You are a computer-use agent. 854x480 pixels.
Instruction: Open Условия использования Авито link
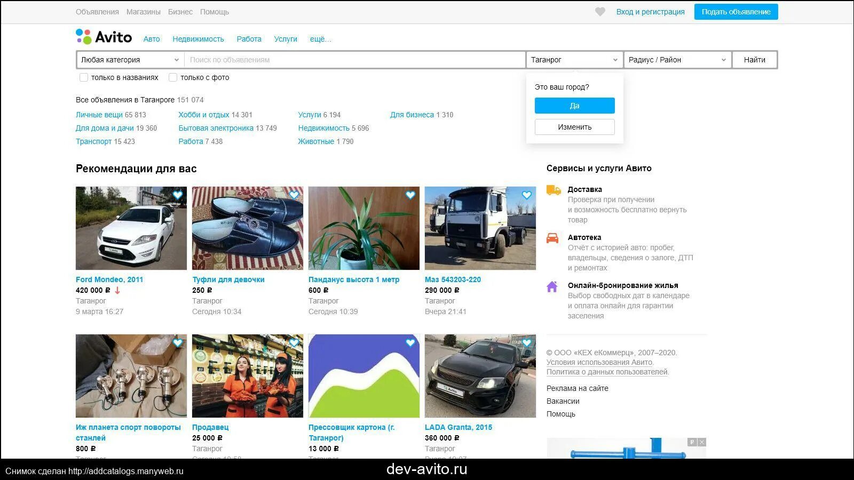599,362
